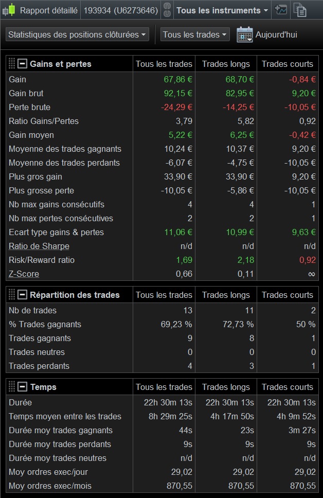
Task: Select Nb max pertes consécutives row label
Action: (x=61, y=219)
